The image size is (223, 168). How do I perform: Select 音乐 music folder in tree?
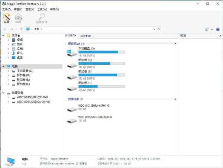19,53
